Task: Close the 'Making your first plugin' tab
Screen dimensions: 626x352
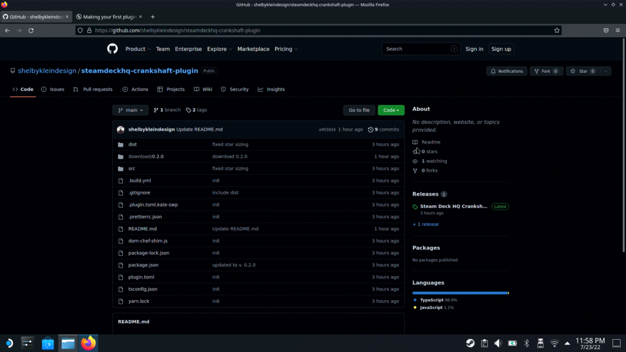Action: [141, 16]
